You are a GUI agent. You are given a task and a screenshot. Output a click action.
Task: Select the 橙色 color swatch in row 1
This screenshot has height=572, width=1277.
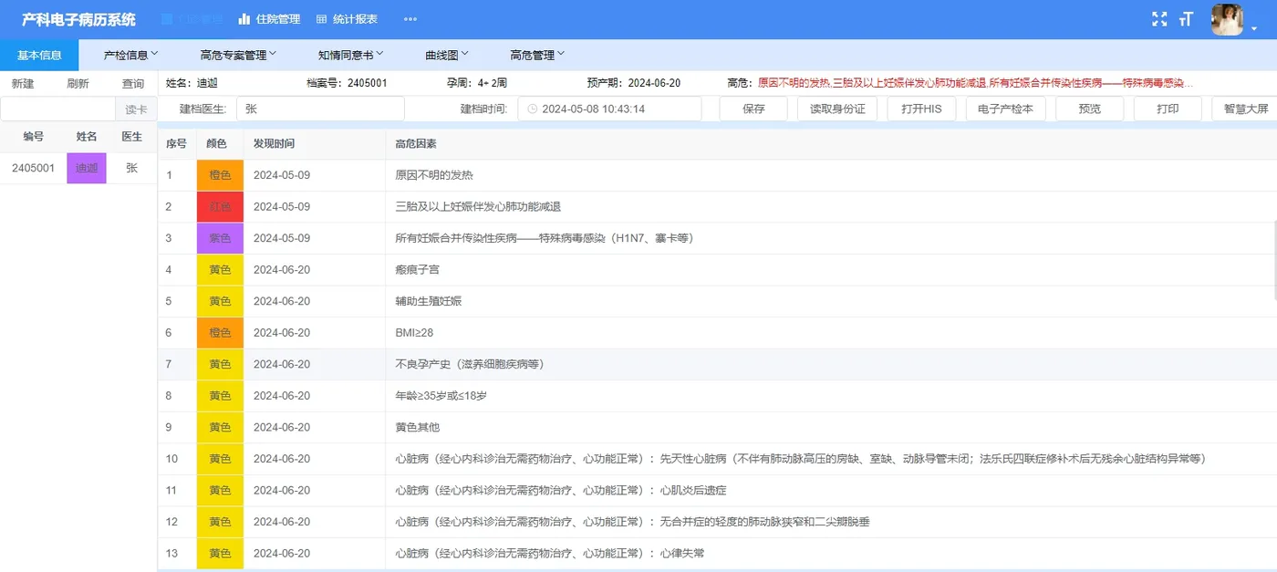click(x=219, y=174)
